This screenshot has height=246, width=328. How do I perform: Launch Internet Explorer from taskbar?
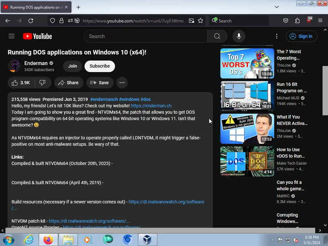click(x=29, y=240)
